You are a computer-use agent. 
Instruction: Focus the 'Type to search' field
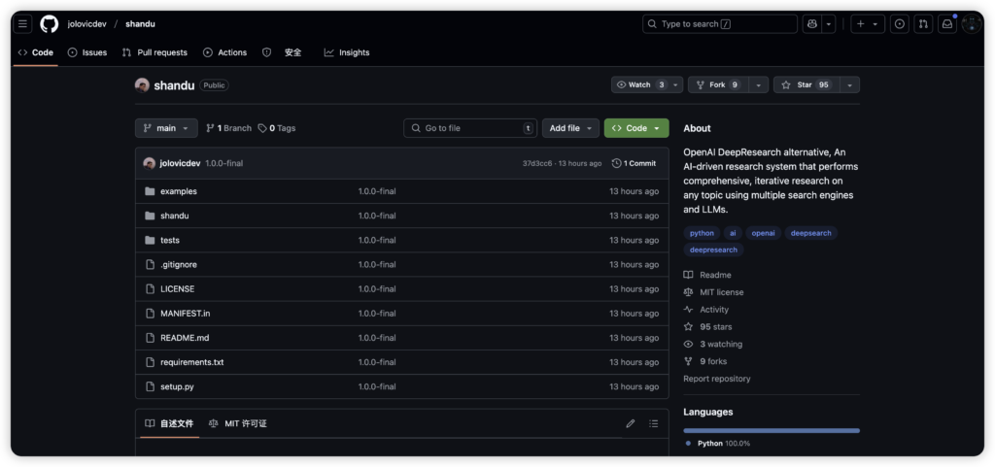pyautogui.click(x=720, y=24)
